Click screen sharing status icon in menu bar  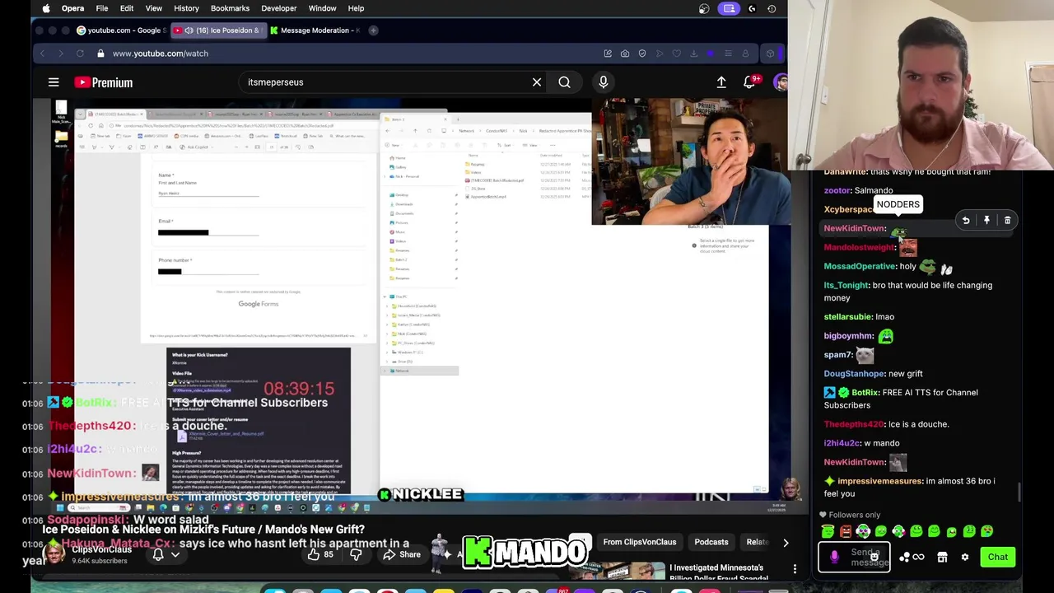pyautogui.click(x=730, y=8)
